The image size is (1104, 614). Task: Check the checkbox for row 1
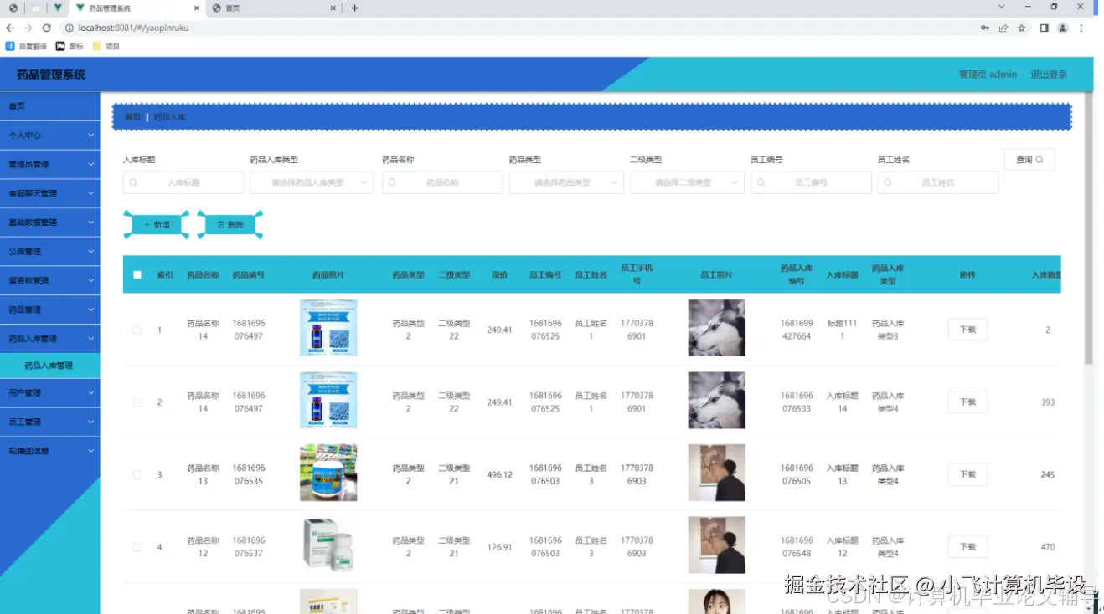tap(137, 330)
